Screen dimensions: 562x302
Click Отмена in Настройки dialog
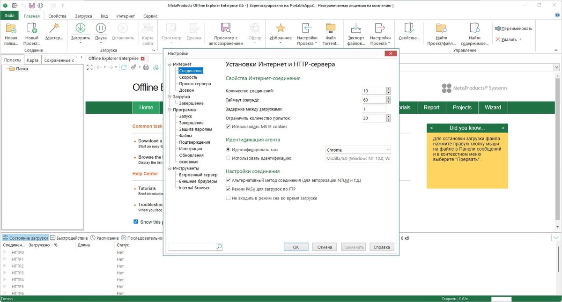pos(325,247)
